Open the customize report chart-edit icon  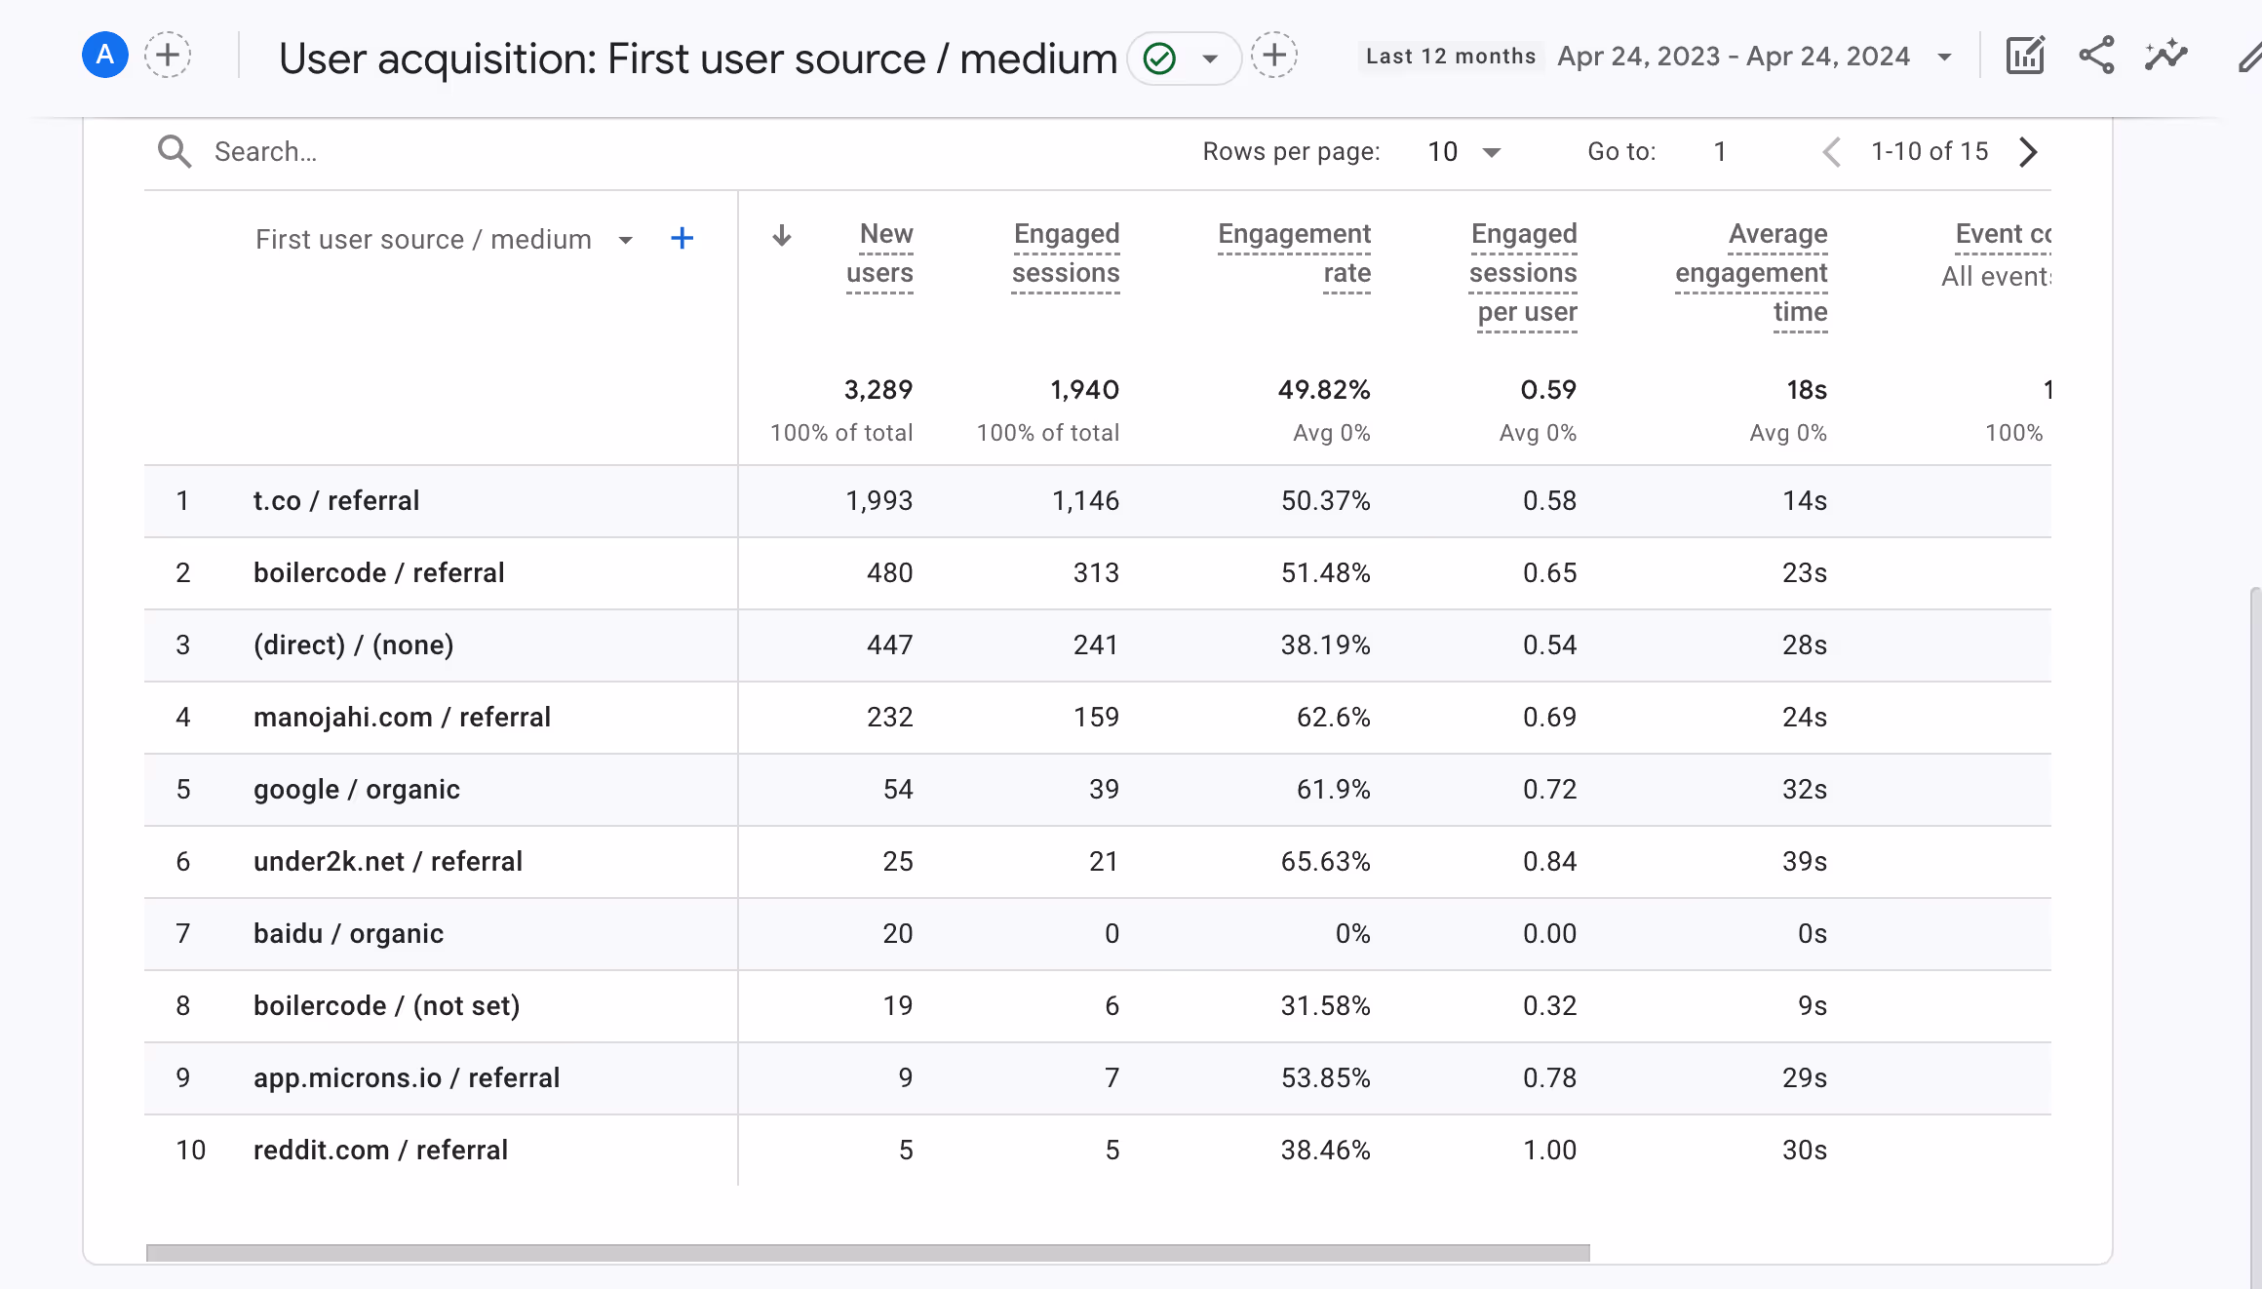2025,56
